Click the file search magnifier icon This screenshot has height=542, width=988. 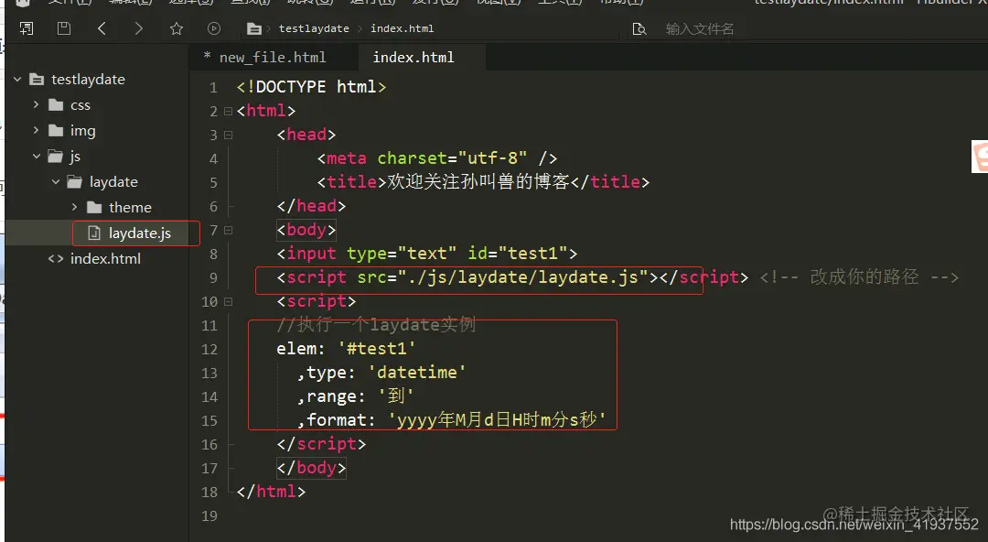point(639,29)
